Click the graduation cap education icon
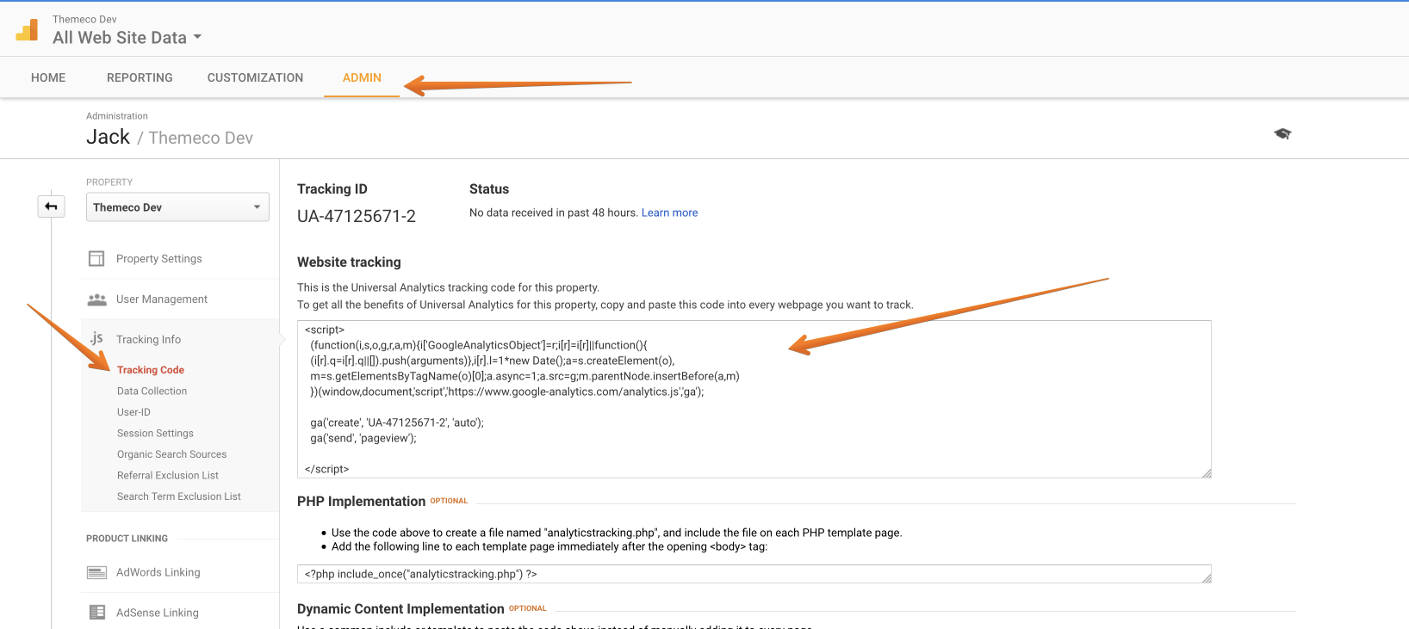Image resolution: width=1409 pixels, height=629 pixels. coord(1282,133)
